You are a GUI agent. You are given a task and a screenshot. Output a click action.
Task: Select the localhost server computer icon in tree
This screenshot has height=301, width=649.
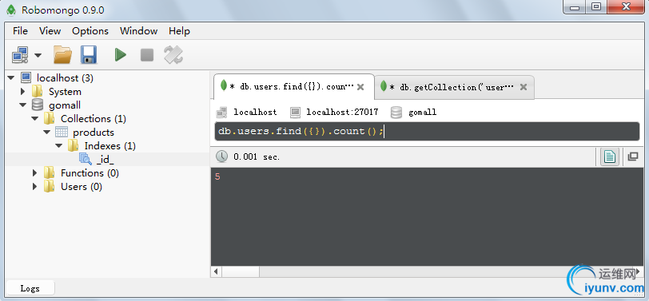[26, 77]
